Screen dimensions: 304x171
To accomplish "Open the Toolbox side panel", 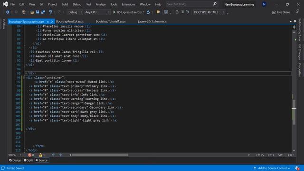I will [4, 24].
